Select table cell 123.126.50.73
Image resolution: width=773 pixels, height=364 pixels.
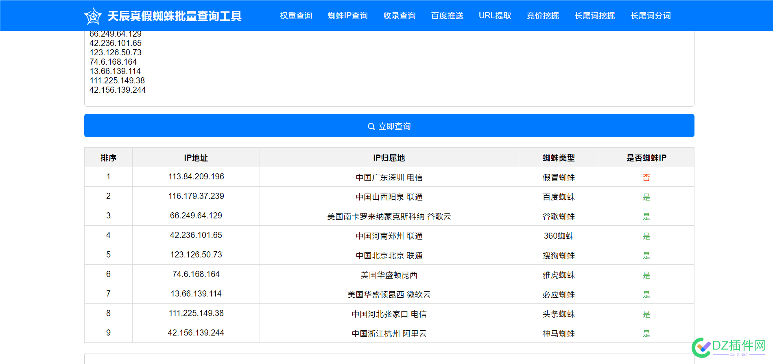click(196, 255)
